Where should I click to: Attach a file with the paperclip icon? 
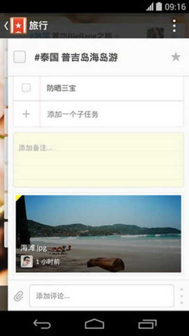pyautogui.click(x=18, y=296)
